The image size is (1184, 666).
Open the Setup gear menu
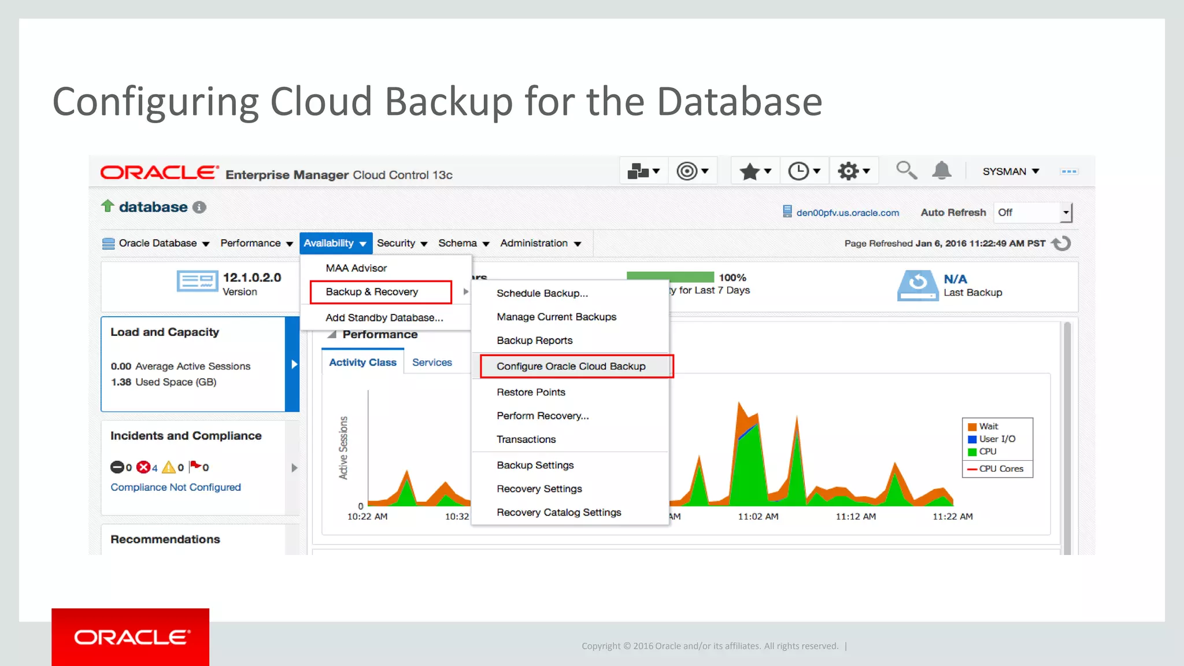point(854,171)
